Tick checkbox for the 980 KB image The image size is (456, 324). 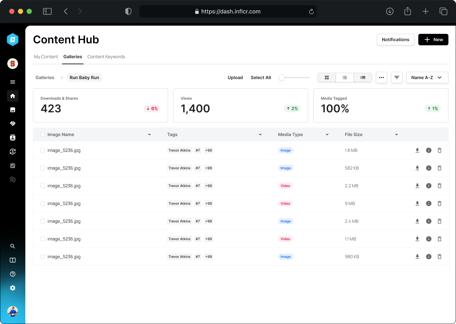(43, 257)
